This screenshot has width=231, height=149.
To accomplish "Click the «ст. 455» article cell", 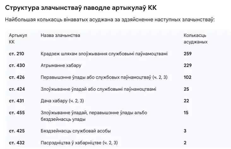I will tap(17, 113).
